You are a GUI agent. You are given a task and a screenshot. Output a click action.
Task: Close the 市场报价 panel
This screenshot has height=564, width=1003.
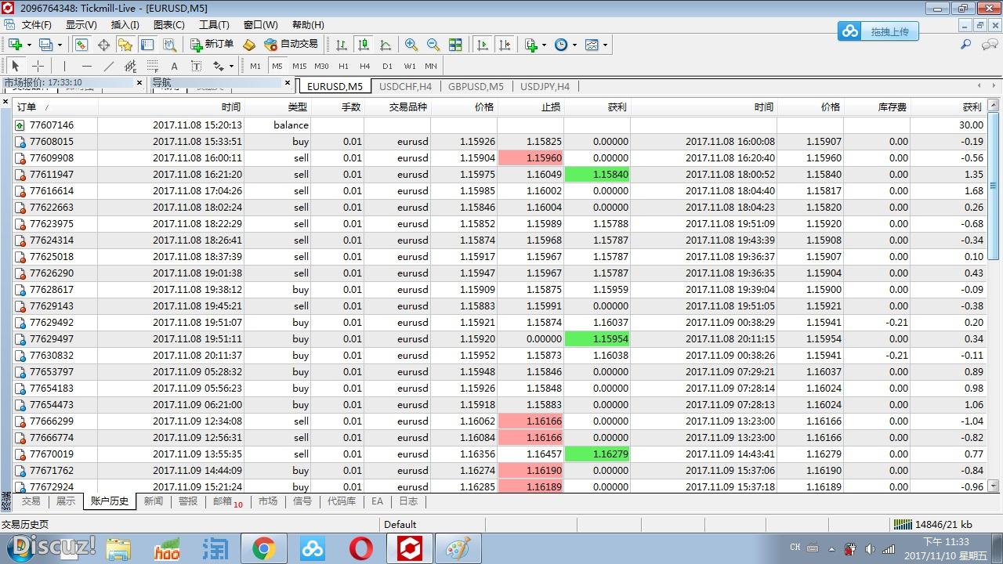[139, 82]
